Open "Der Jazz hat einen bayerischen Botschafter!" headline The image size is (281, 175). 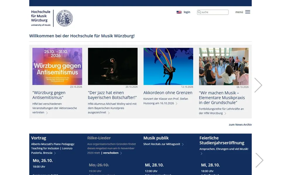(112, 95)
